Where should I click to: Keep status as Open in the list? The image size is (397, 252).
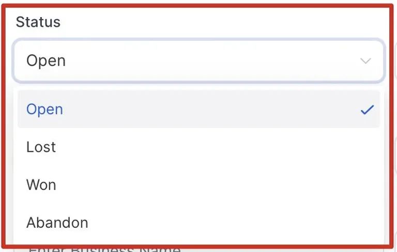point(198,109)
